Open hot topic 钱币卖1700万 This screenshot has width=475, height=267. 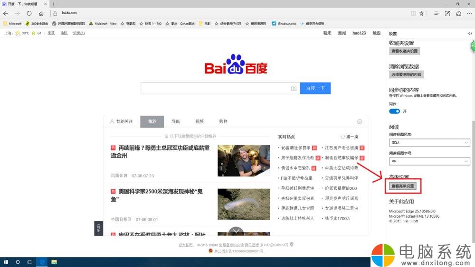(x=337, y=218)
